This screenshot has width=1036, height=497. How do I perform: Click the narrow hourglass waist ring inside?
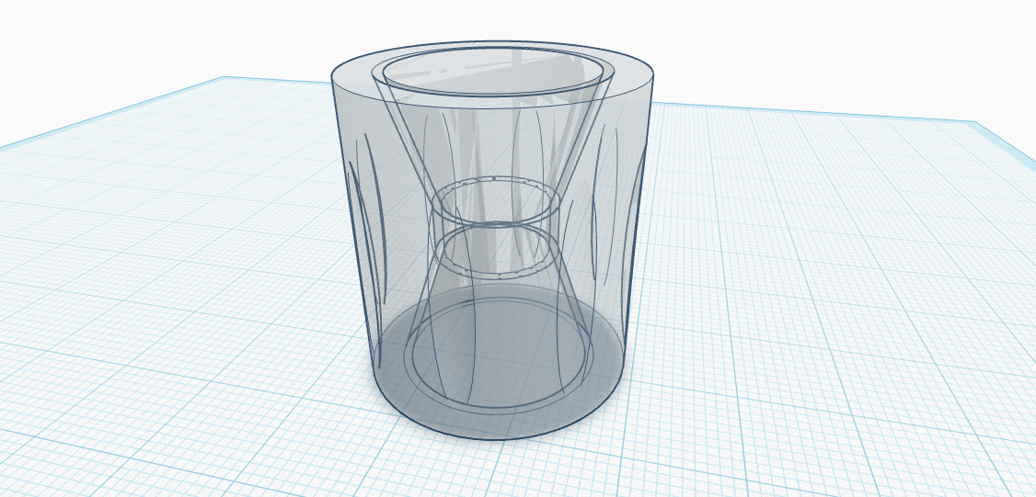click(x=496, y=226)
